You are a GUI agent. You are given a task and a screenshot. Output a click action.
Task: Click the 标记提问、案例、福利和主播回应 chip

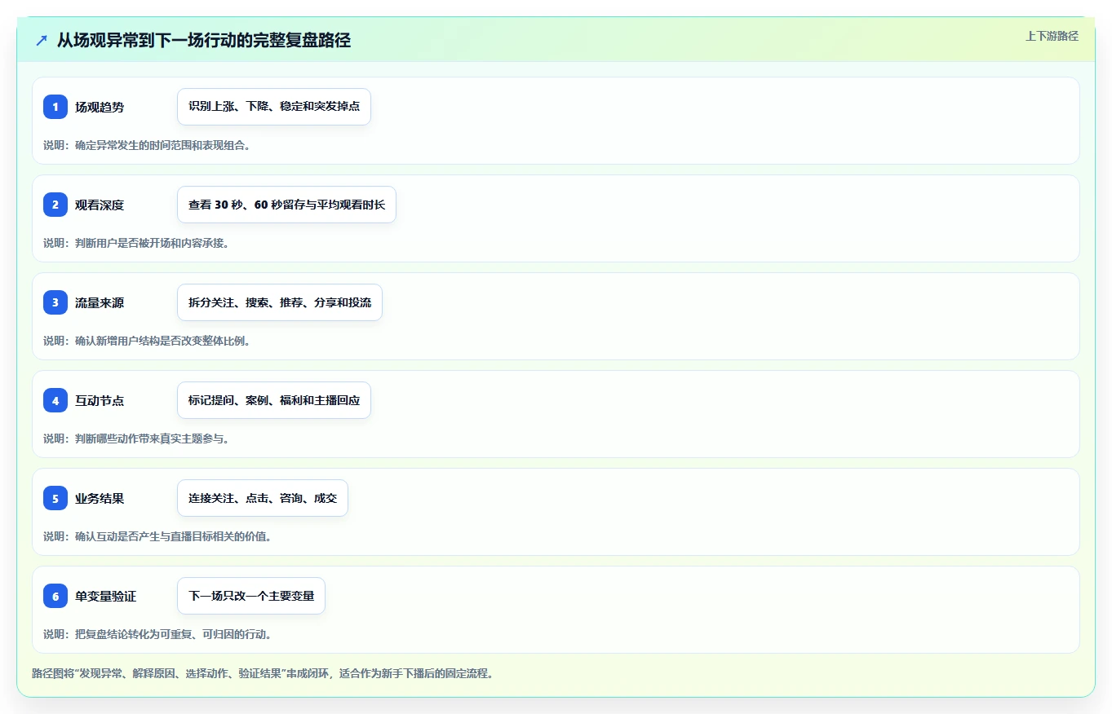(274, 400)
